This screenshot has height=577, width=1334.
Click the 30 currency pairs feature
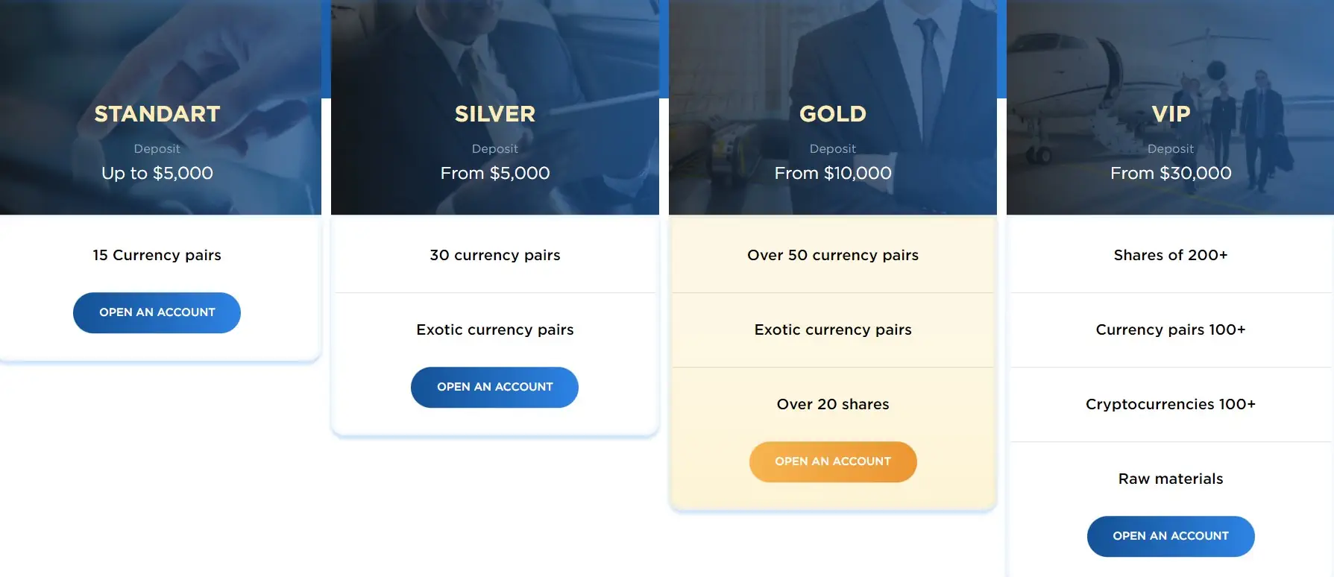pos(495,255)
